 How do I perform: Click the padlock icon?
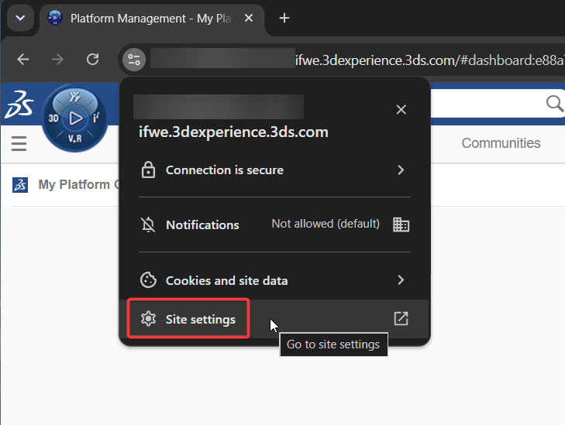[x=148, y=170]
